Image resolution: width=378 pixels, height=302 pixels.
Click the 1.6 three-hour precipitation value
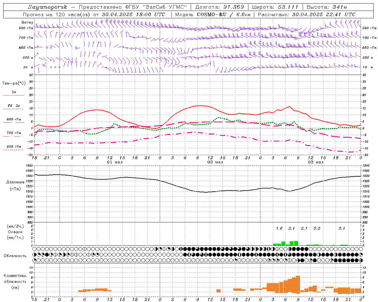(x=279, y=228)
